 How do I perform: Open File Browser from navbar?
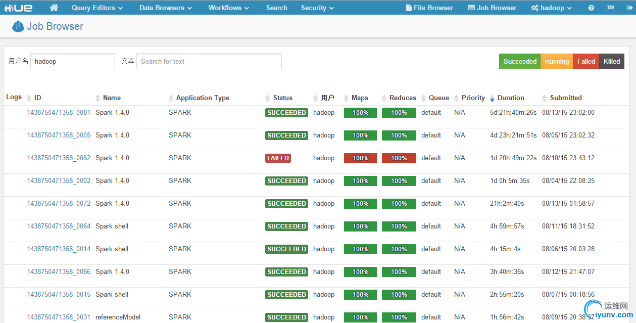tap(429, 8)
